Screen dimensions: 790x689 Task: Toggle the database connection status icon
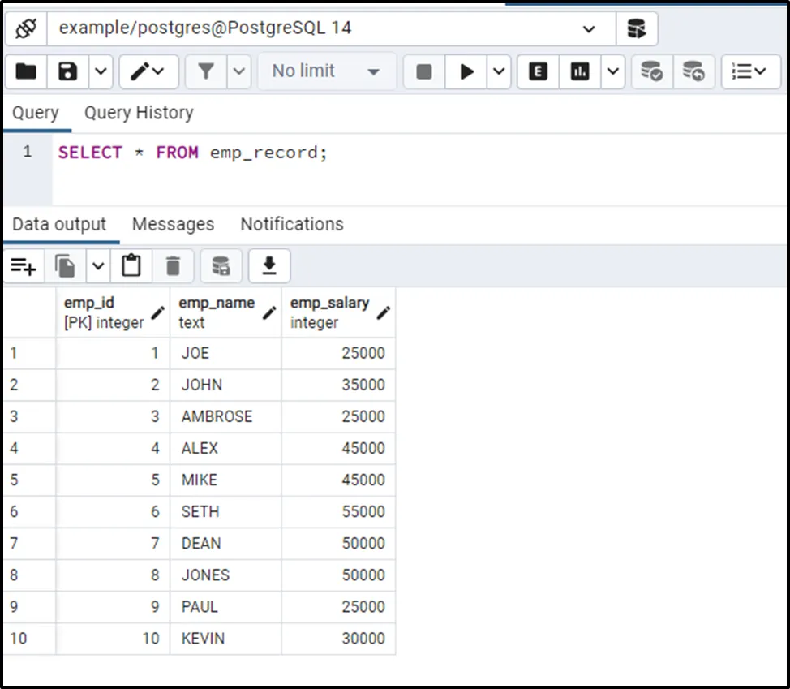(x=27, y=28)
